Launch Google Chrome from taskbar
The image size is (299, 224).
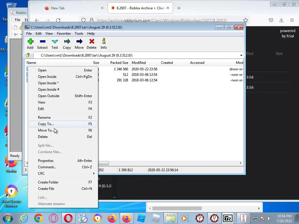click(x=38, y=218)
